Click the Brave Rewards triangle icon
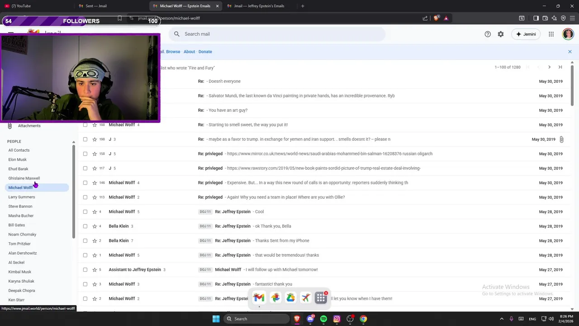The image size is (579, 326). tap(446, 18)
